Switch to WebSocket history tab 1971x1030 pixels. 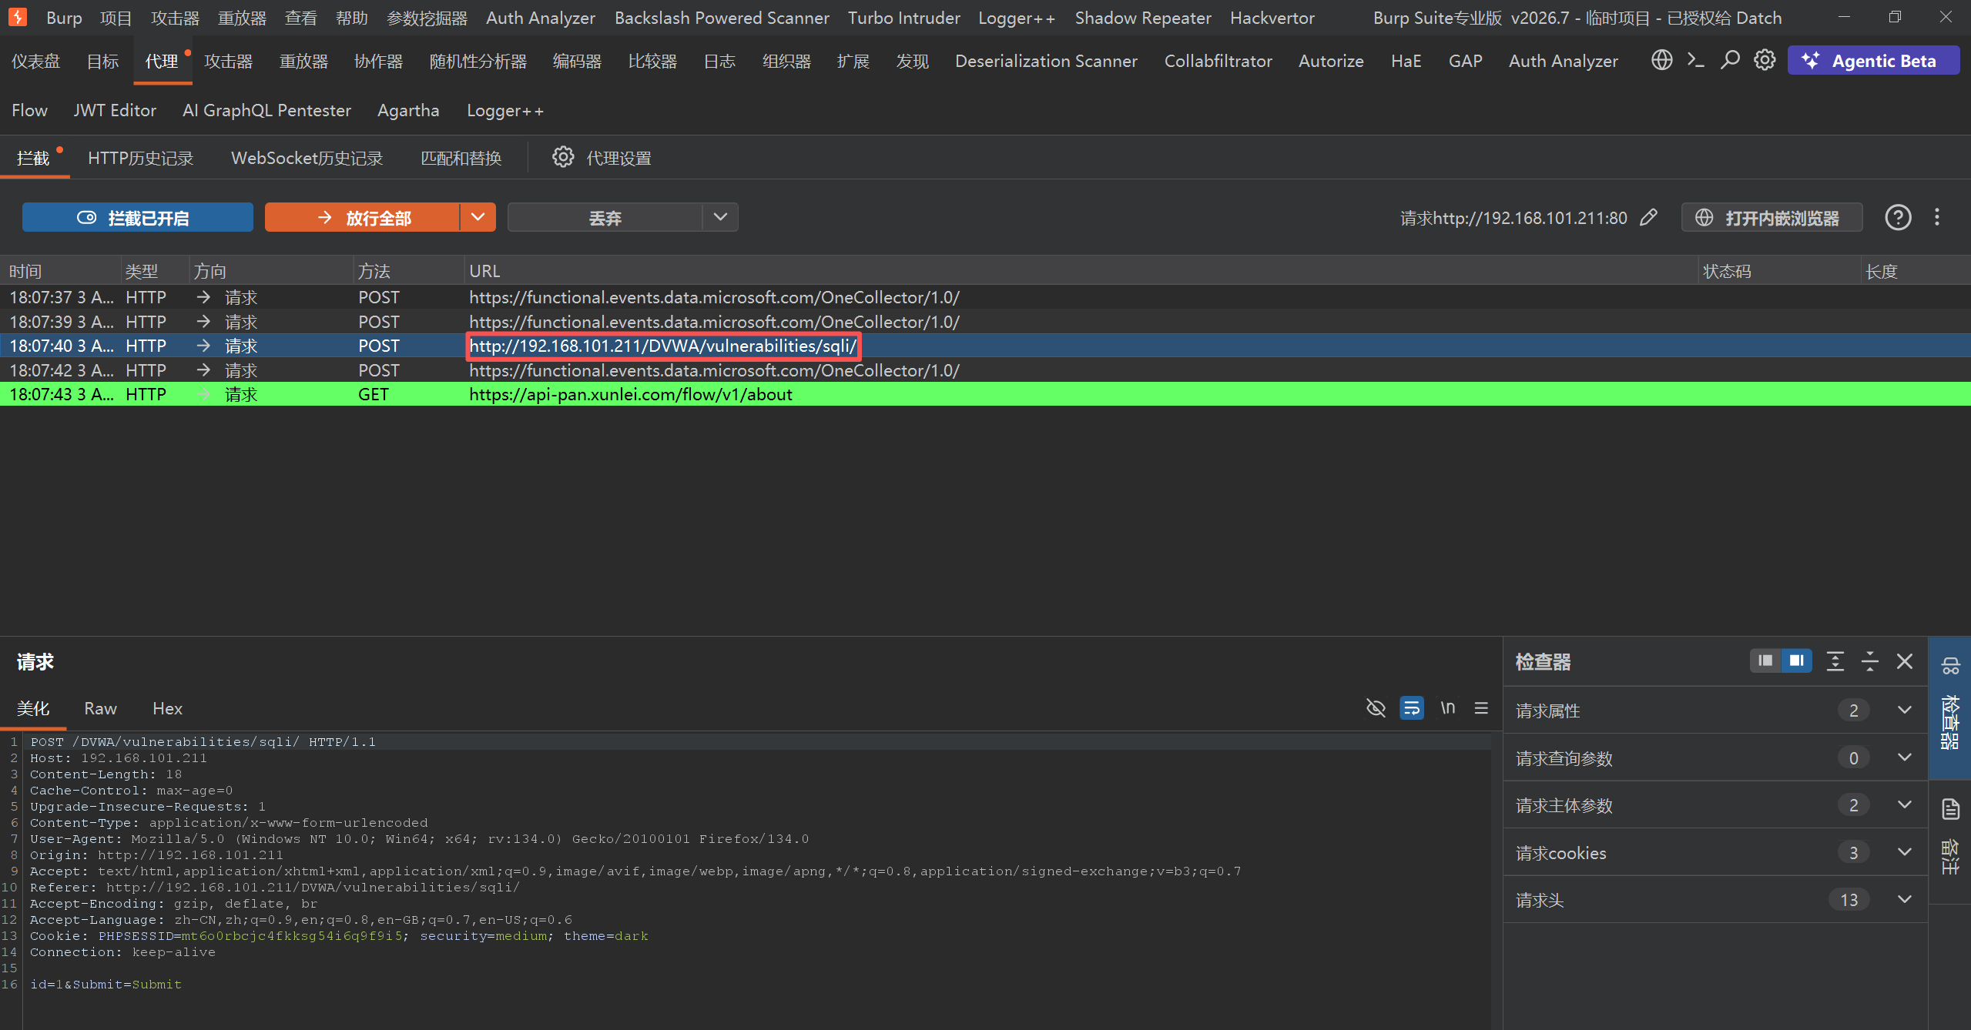[x=307, y=158]
